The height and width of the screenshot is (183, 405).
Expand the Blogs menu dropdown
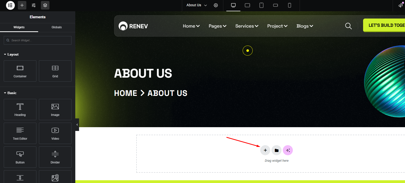(x=305, y=26)
